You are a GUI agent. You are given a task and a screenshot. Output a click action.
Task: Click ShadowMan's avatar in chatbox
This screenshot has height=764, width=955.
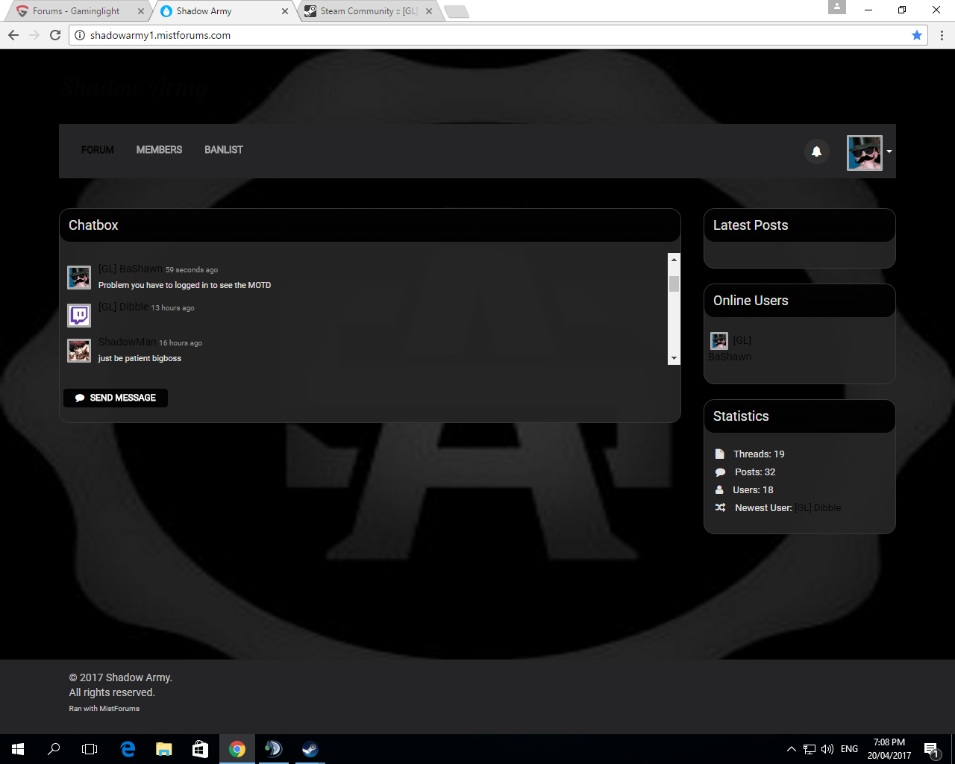coord(79,351)
